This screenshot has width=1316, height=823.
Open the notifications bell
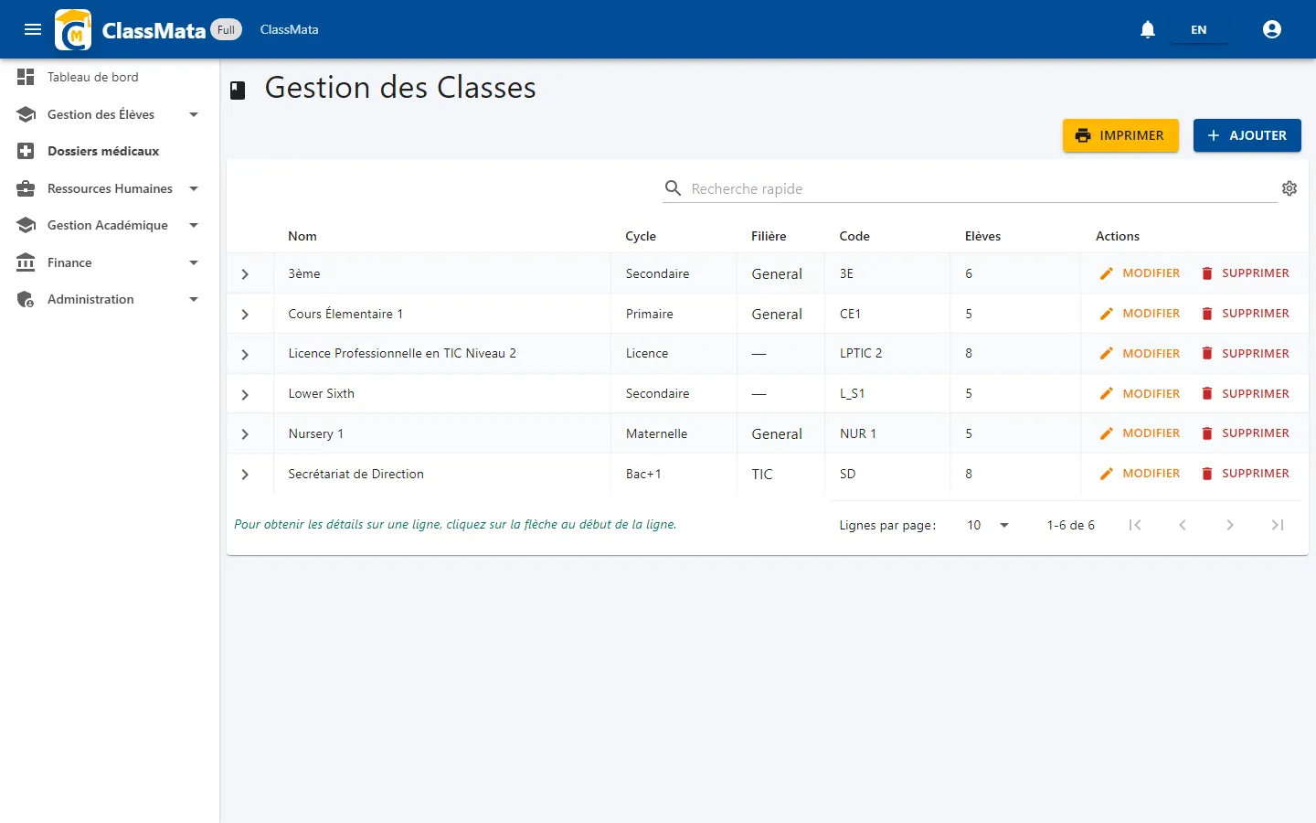[x=1148, y=29]
